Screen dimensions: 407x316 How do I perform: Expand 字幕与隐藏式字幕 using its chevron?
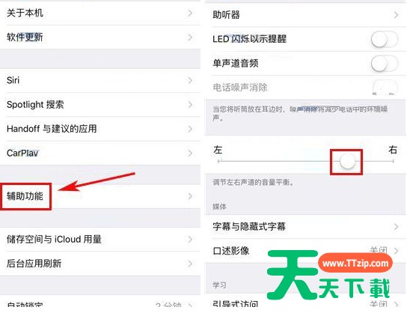(396, 227)
